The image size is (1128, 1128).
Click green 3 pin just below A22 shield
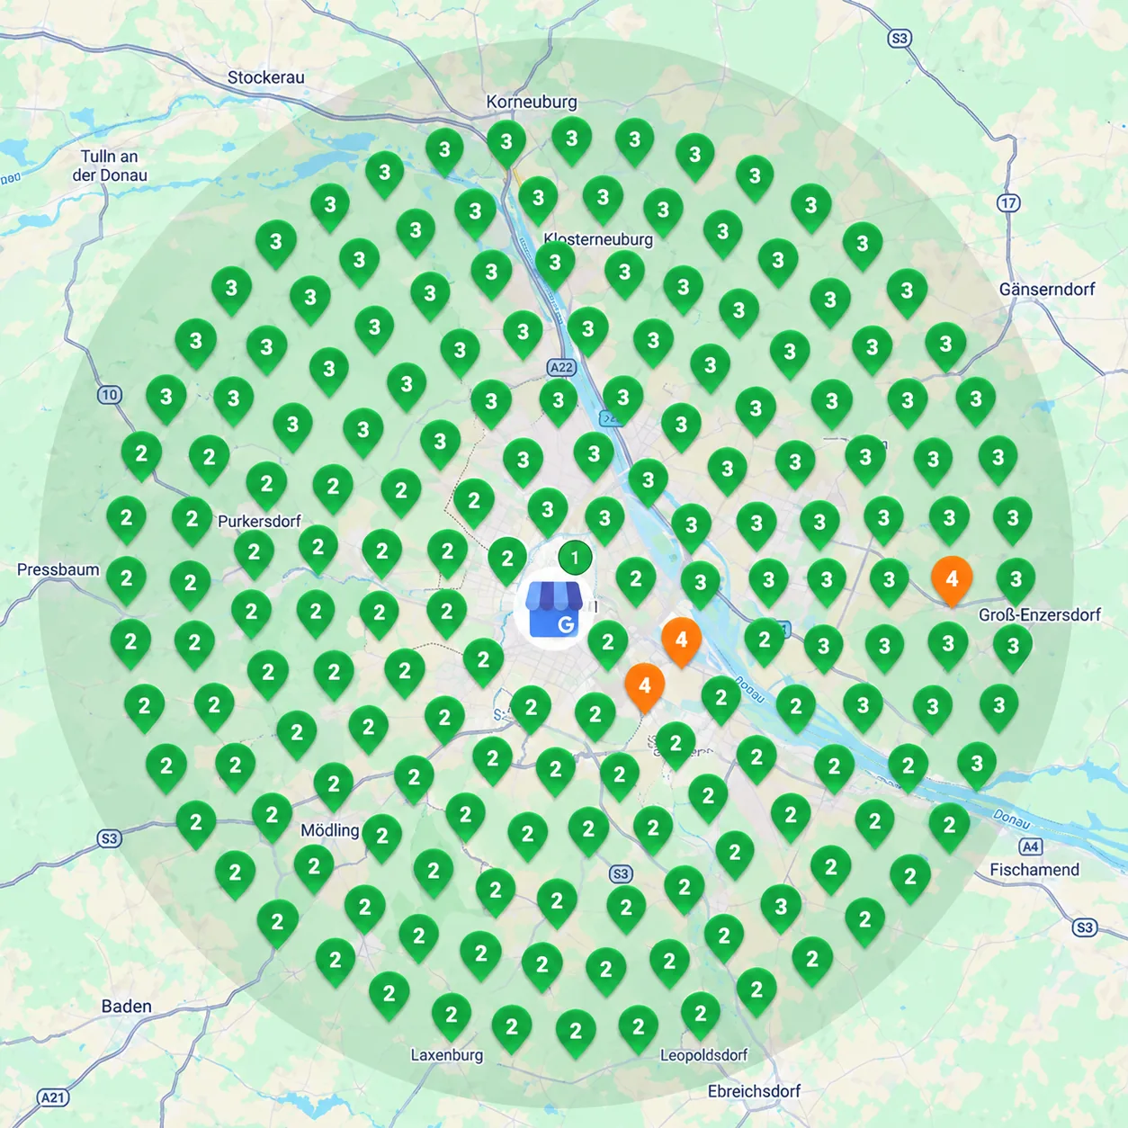(x=559, y=402)
